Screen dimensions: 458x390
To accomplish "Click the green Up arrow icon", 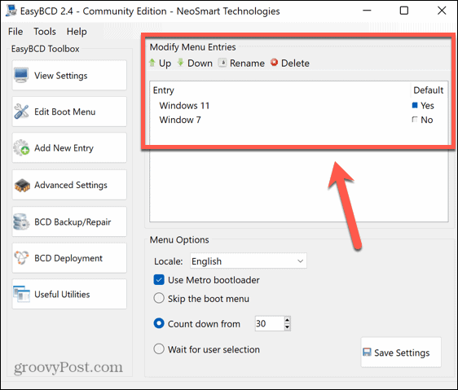I will (152, 63).
